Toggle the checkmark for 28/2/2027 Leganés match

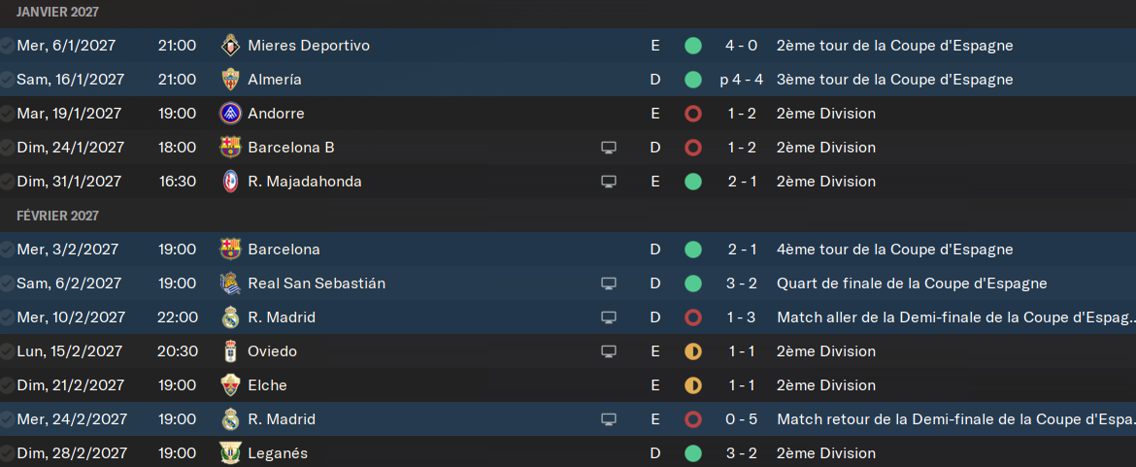(x=7, y=454)
